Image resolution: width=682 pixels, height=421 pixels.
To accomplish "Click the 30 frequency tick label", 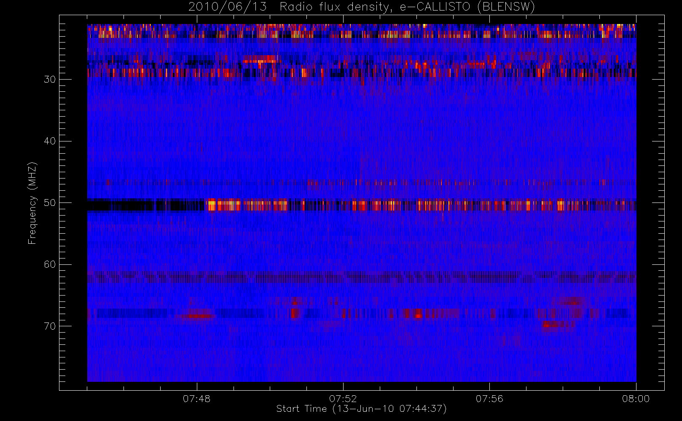I will point(50,80).
